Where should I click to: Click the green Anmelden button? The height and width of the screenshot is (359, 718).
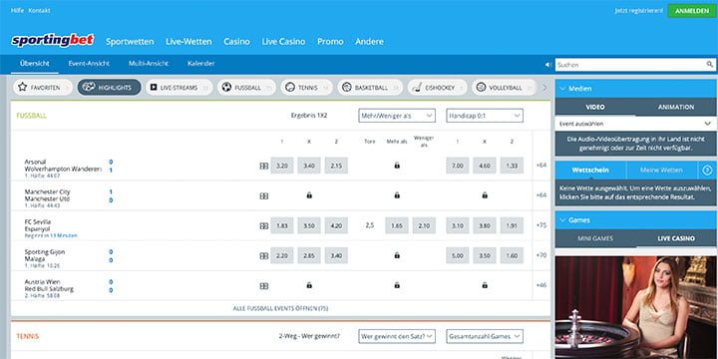pyautogui.click(x=692, y=11)
